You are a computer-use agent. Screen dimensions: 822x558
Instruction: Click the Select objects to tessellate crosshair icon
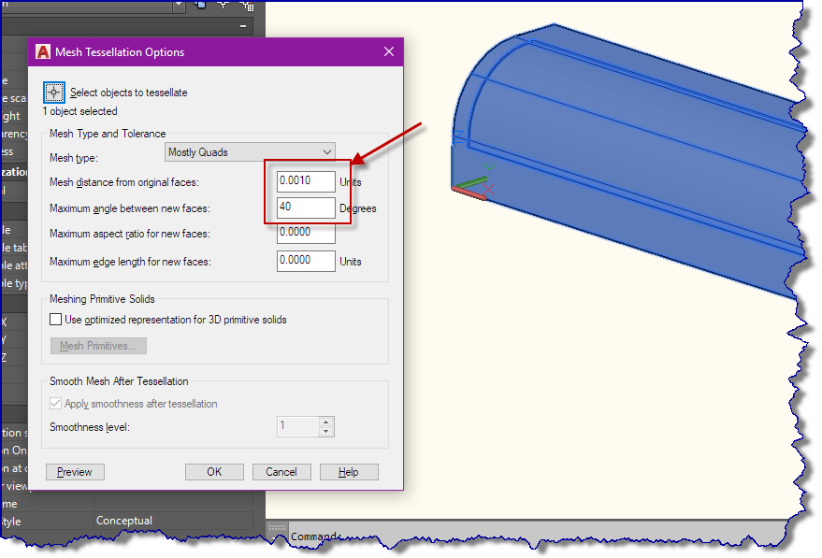[53, 92]
